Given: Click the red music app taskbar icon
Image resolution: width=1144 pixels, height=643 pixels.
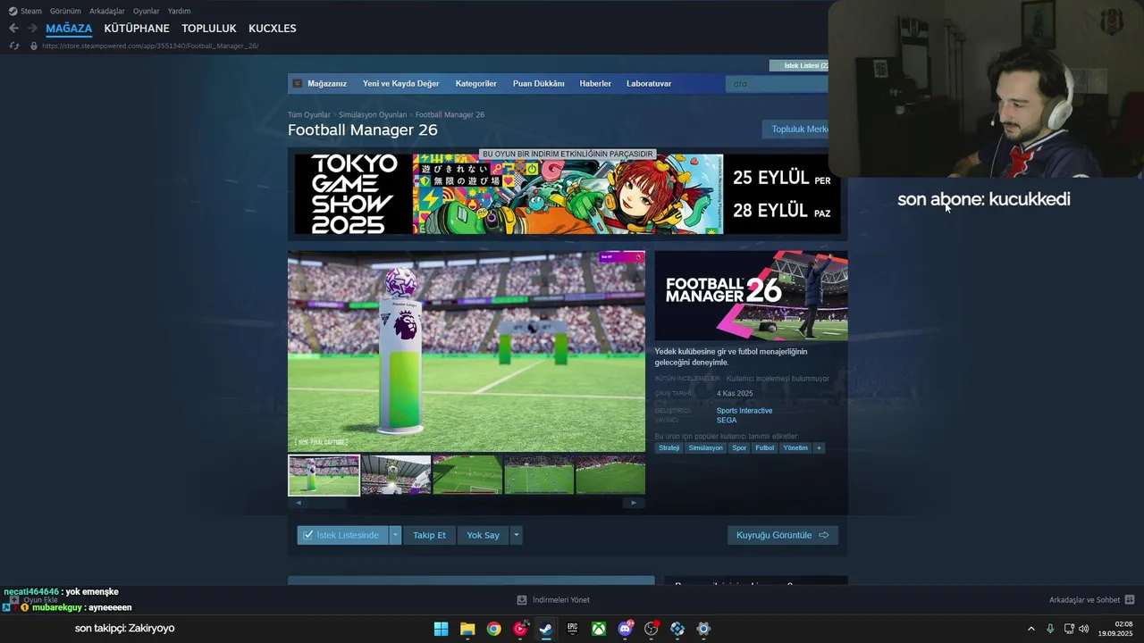Looking at the screenshot, I should [520, 629].
